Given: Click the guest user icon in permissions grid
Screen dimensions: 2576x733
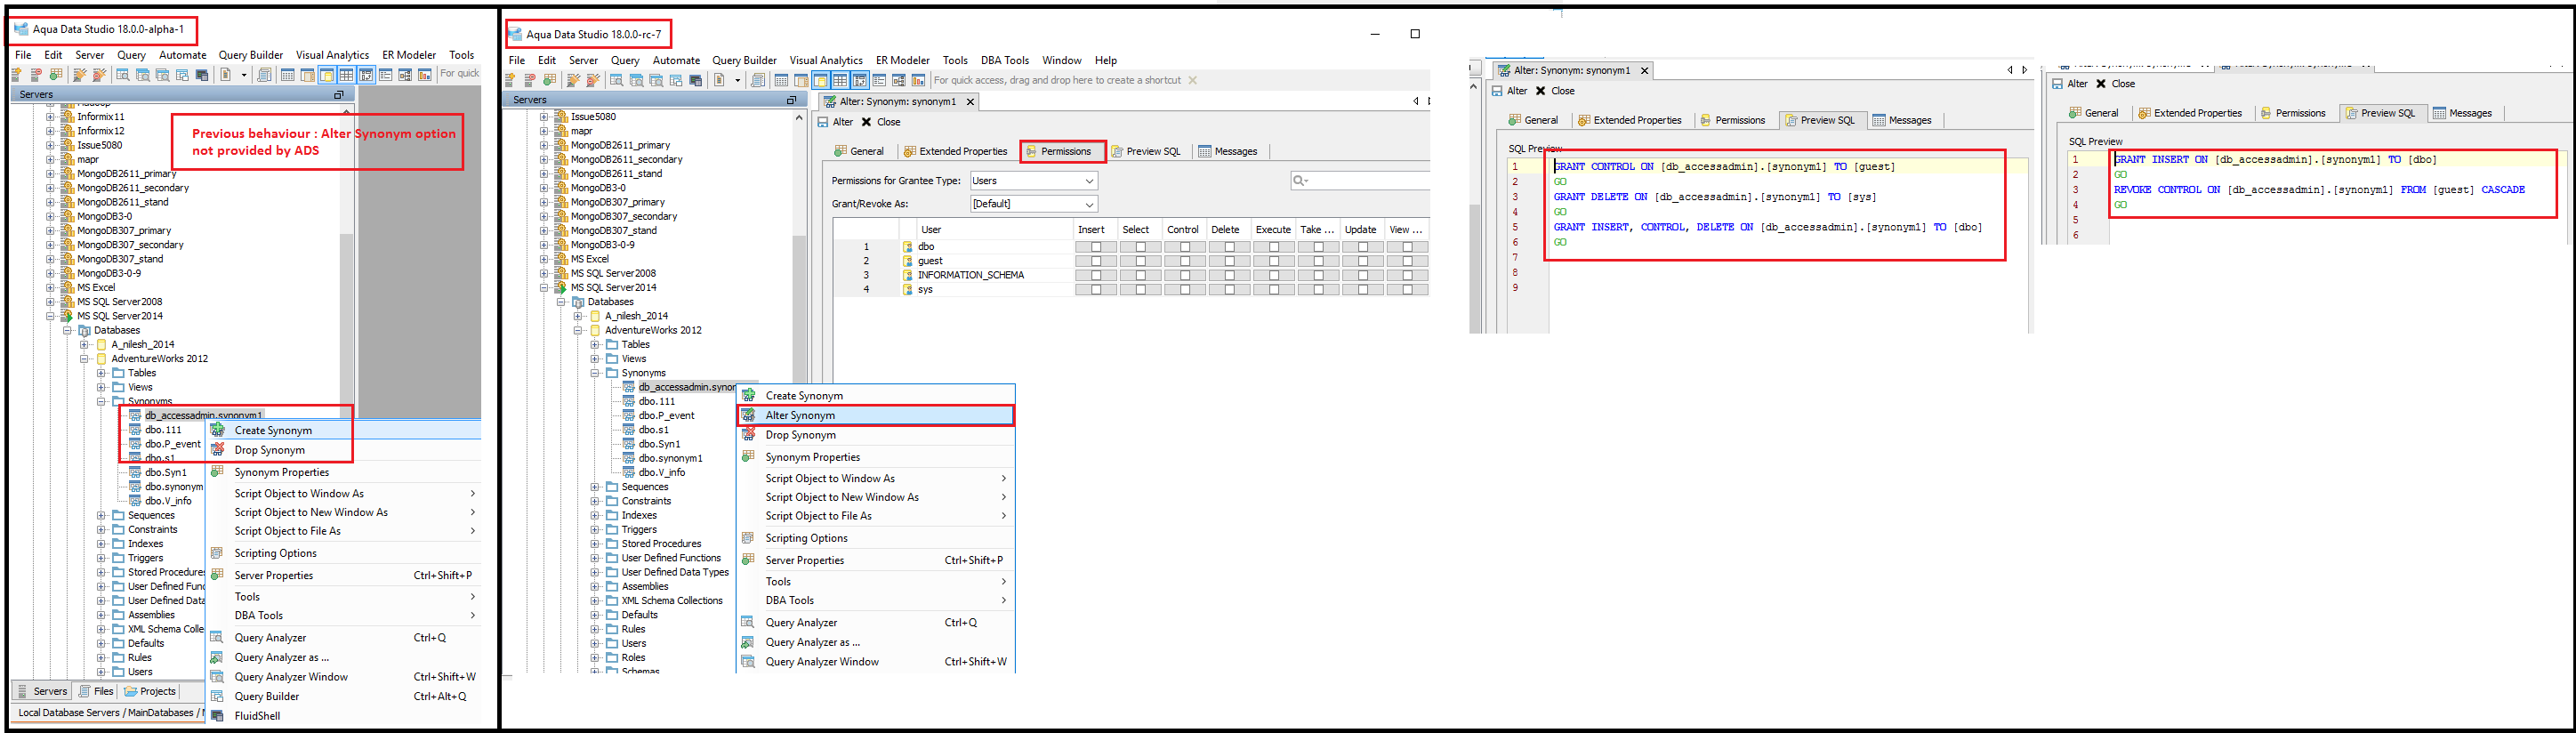Looking at the screenshot, I should pyautogui.click(x=908, y=261).
